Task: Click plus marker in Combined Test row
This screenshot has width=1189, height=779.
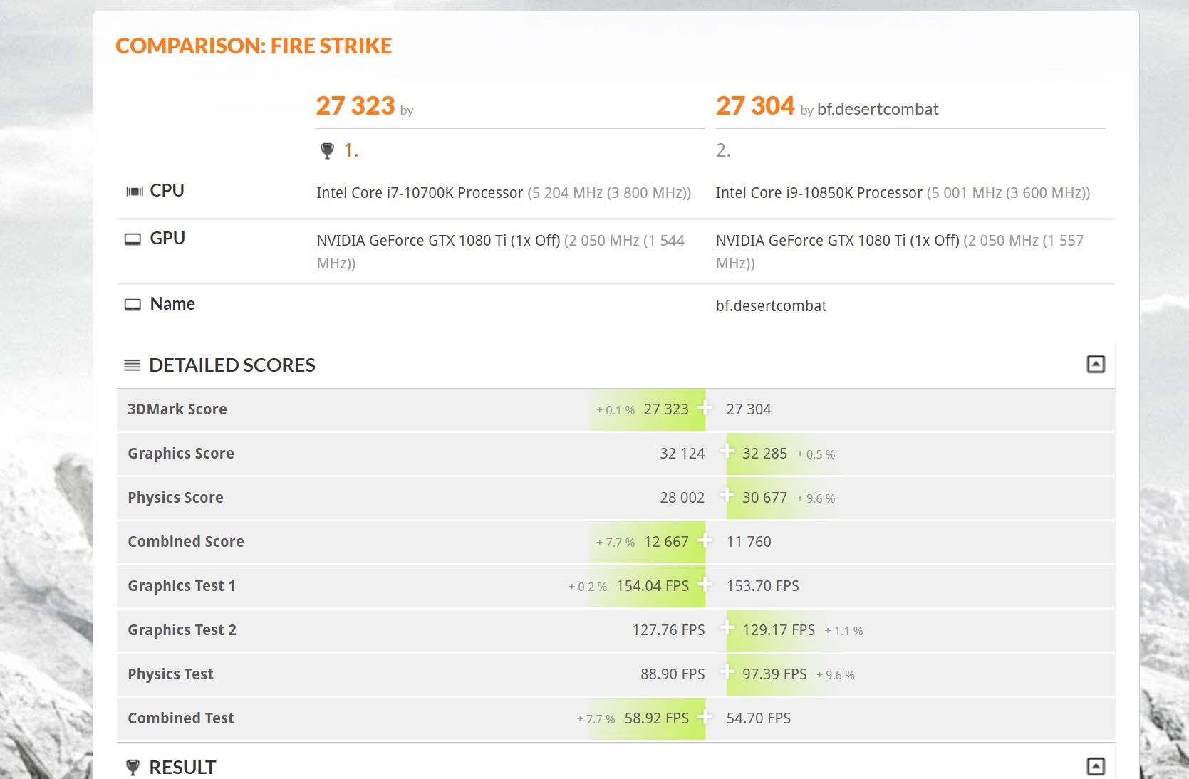Action: [x=705, y=716]
